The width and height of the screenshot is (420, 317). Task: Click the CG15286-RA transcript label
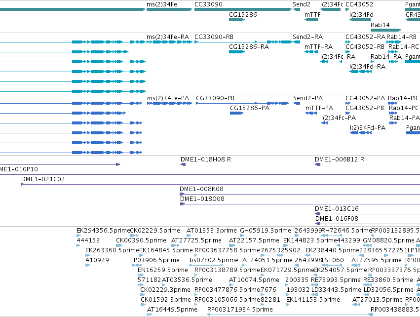249,47
